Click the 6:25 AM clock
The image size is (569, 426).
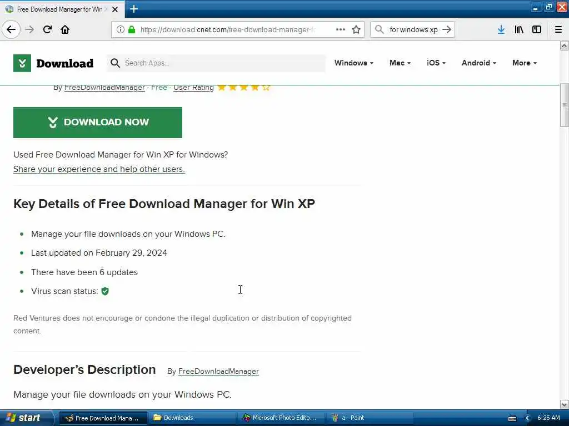click(x=548, y=418)
